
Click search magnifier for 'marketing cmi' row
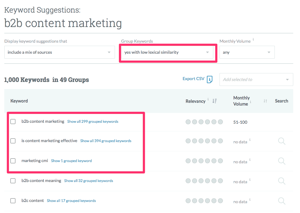(x=282, y=161)
